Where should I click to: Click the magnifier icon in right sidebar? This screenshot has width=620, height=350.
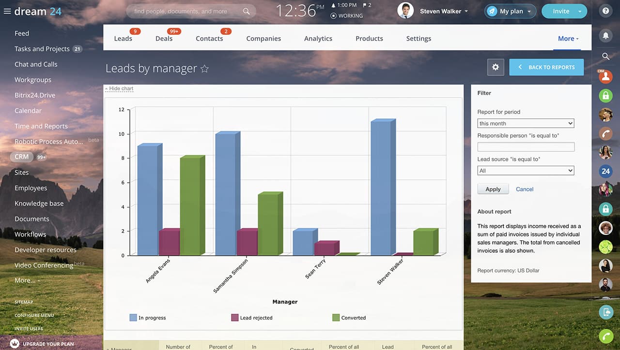tap(605, 57)
